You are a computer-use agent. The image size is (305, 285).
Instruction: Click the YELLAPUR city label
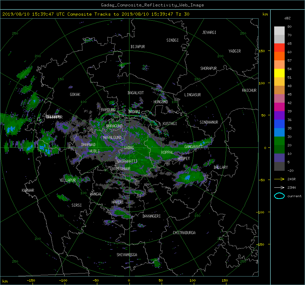click(67, 180)
